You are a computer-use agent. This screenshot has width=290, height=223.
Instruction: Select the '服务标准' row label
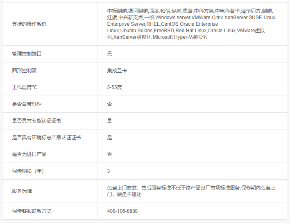click(x=22, y=191)
